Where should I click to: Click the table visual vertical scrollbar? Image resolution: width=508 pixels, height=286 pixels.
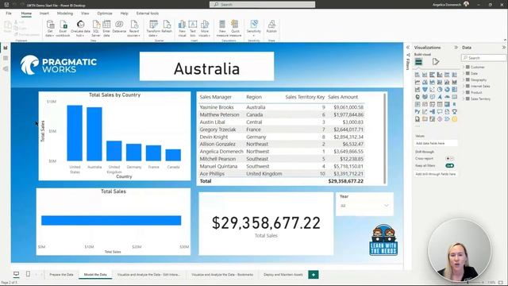(x=385, y=138)
